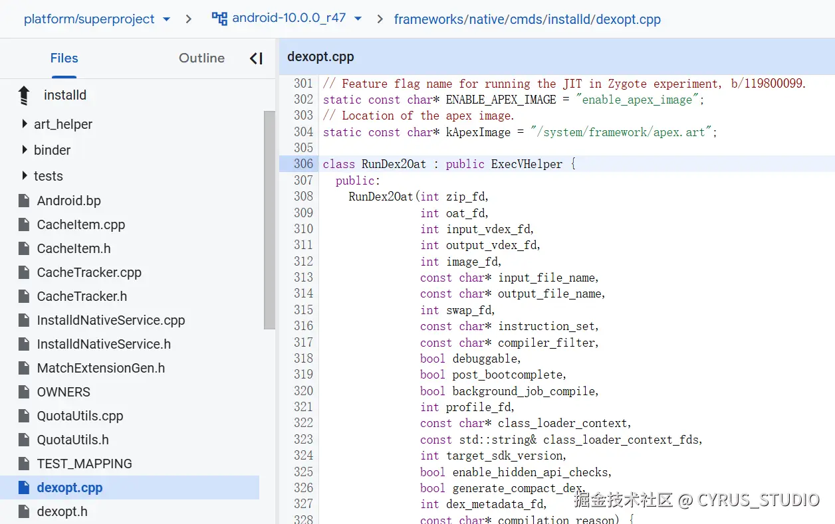Click line number 320 in the gutter
835x524 pixels.
click(303, 391)
